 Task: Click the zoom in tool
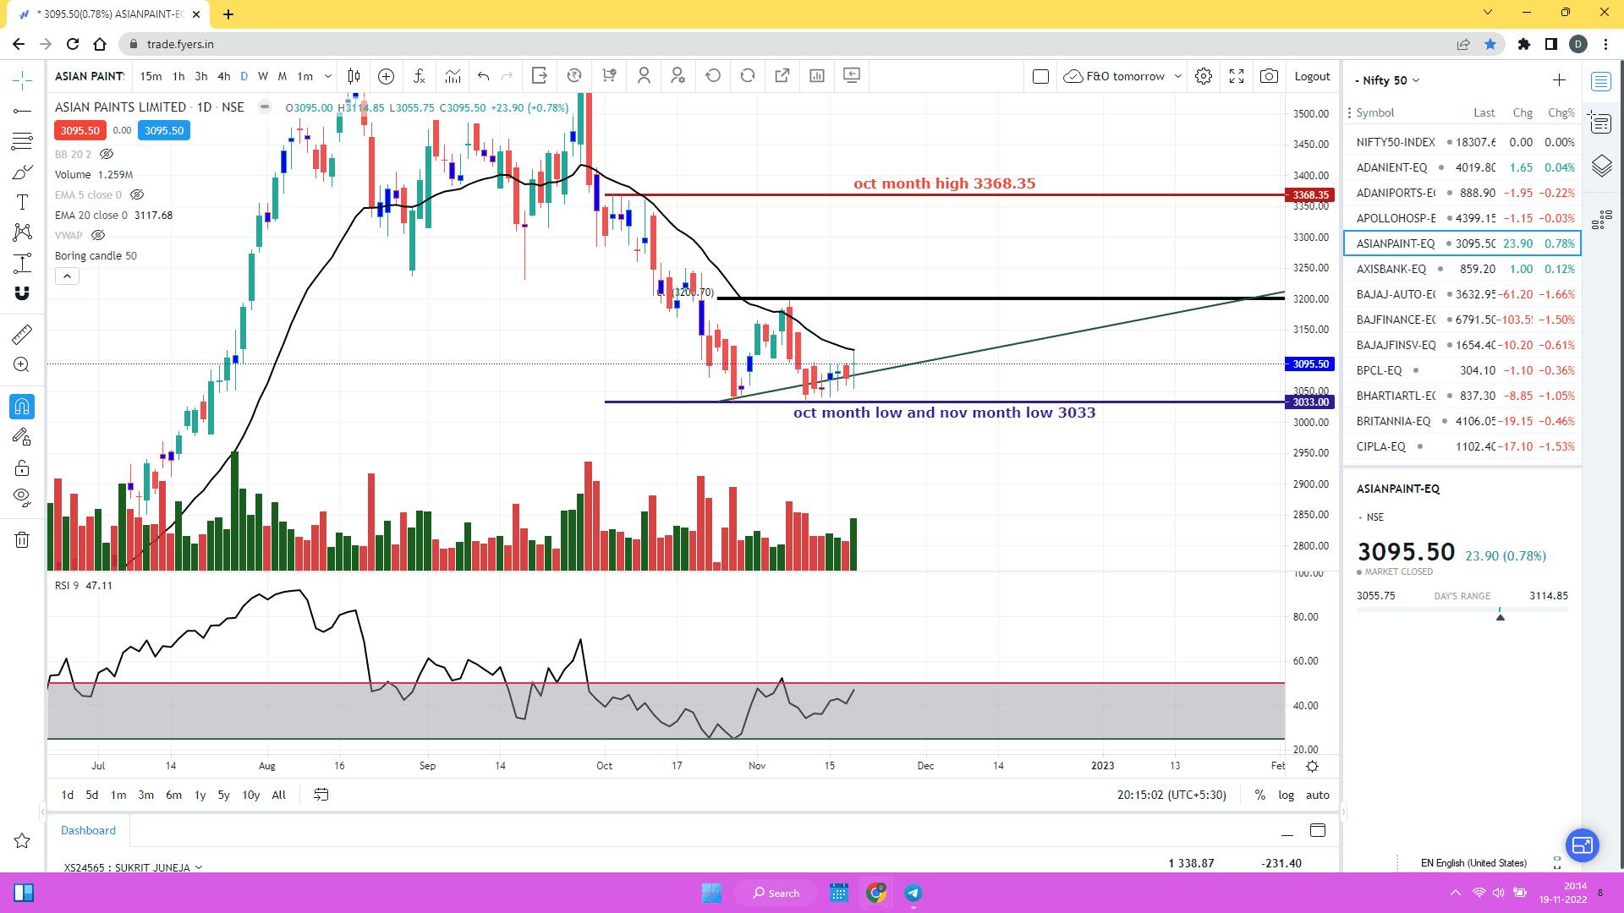22,365
